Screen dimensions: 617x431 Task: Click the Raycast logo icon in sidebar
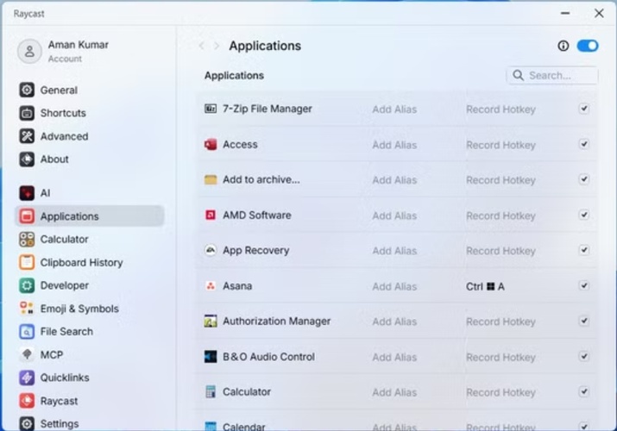[27, 401]
